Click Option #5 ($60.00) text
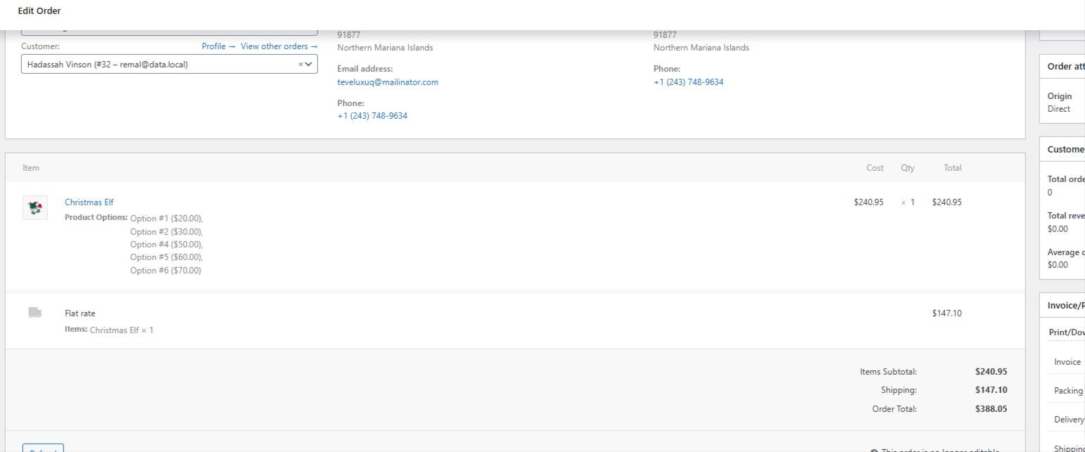The image size is (1085, 452). coord(167,257)
